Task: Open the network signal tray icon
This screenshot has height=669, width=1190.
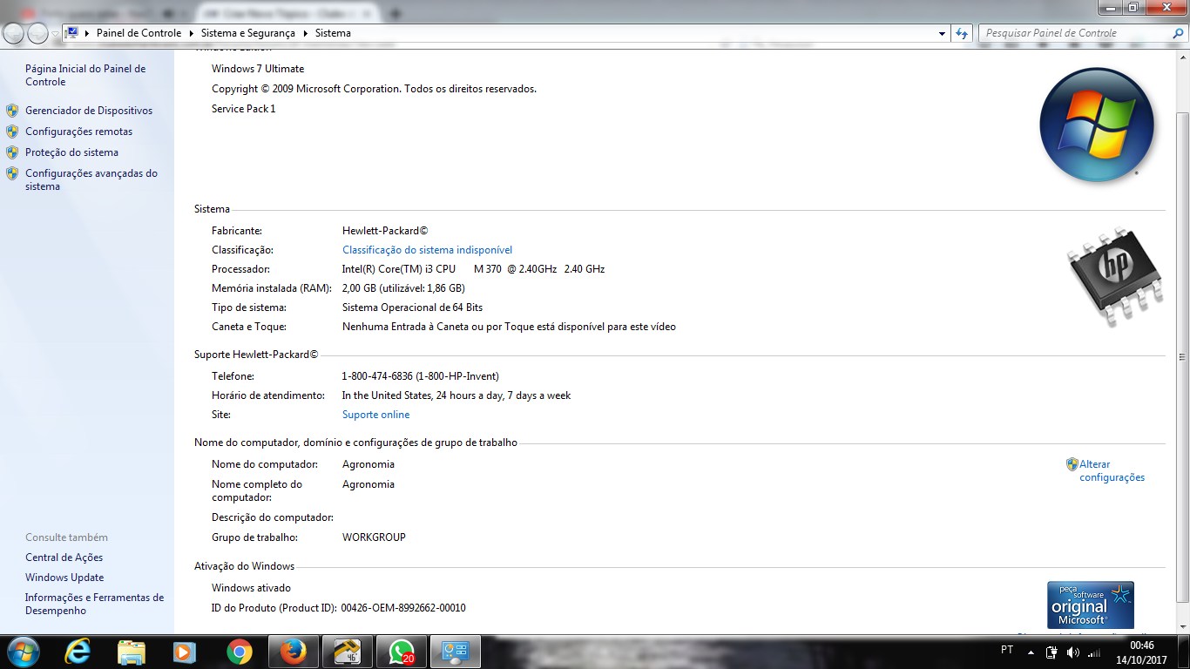Action: coord(1094,652)
